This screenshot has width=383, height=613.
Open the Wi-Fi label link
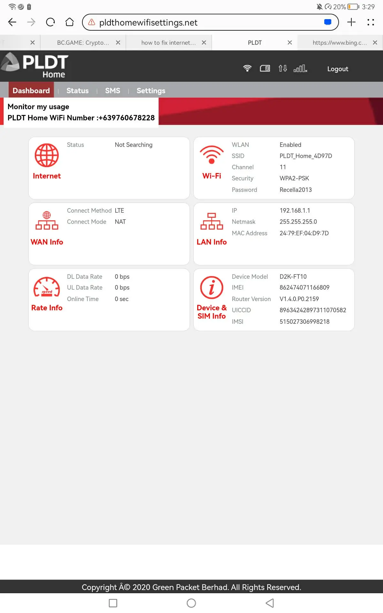click(x=212, y=176)
